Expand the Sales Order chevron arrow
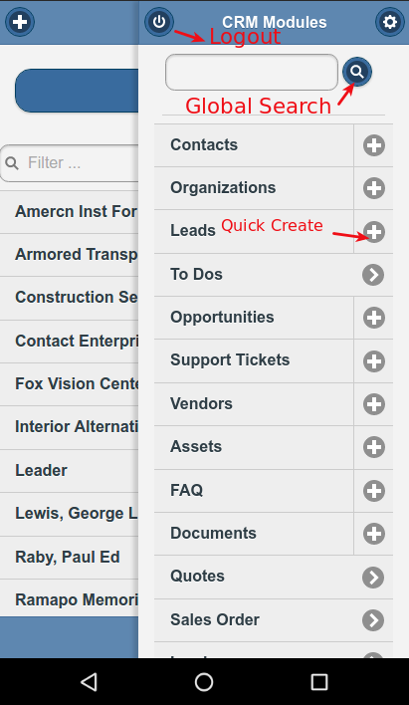Screen dimensions: 409x705 click(373, 620)
